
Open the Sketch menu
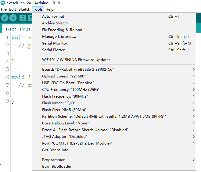24,9
